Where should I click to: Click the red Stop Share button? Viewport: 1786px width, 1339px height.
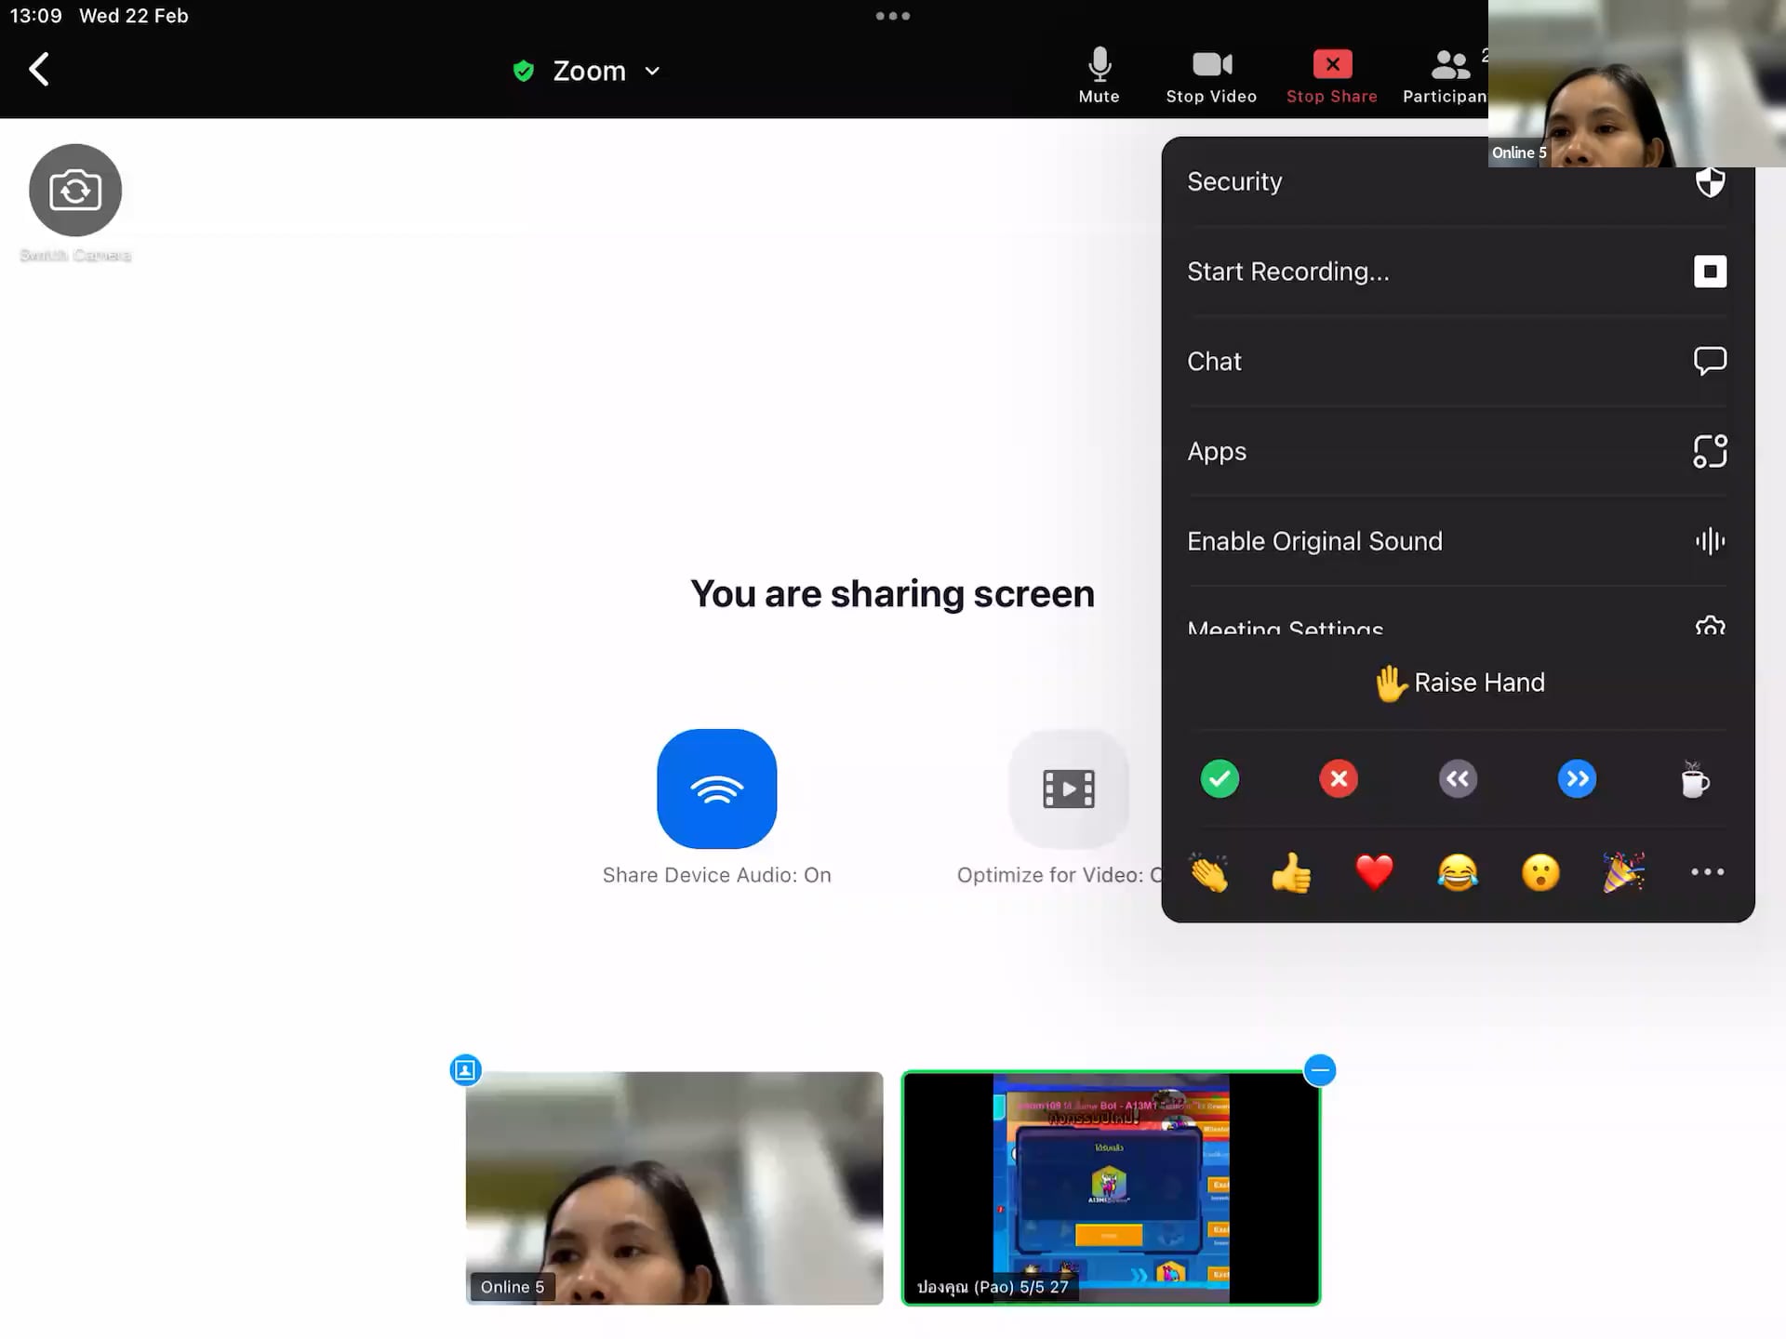(x=1331, y=74)
